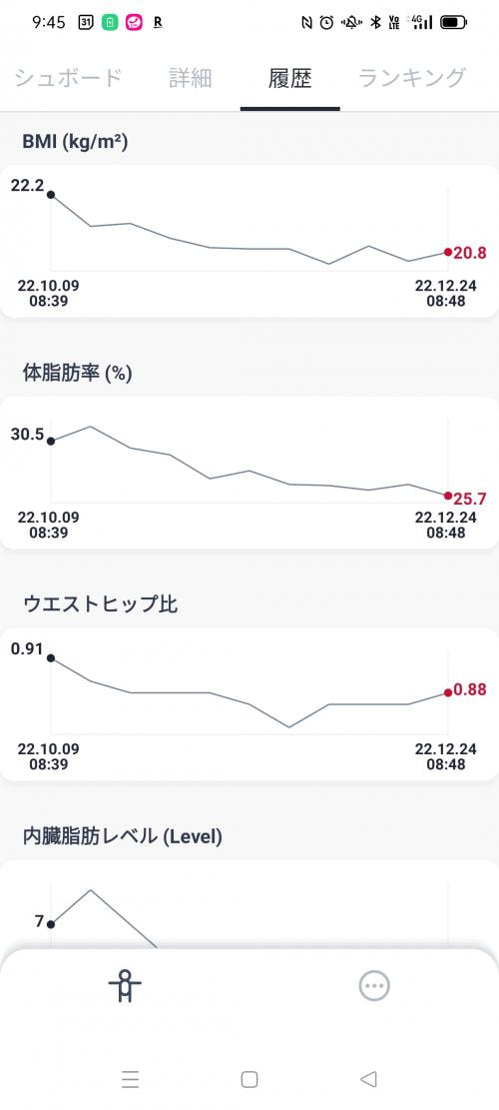The width and height of the screenshot is (499, 1110).
Task: Select the BMI 20.8 latest data point
Action: pyautogui.click(x=448, y=252)
